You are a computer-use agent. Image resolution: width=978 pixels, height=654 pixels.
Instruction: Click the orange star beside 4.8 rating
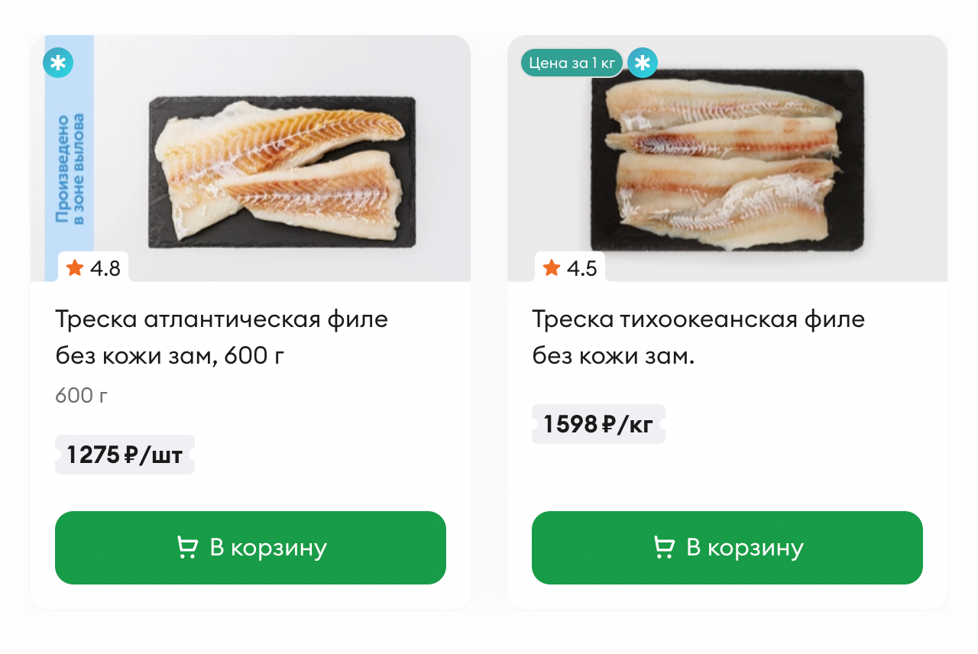pos(75,267)
